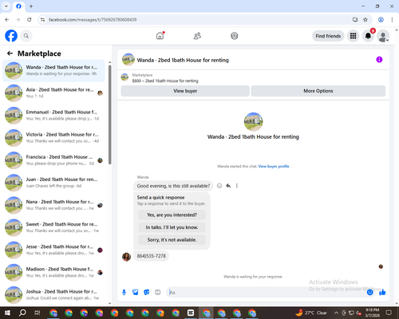Open Task View on the taskbar
This screenshot has height=319, width=399.
pyautogui.click(x=38, y=313)
